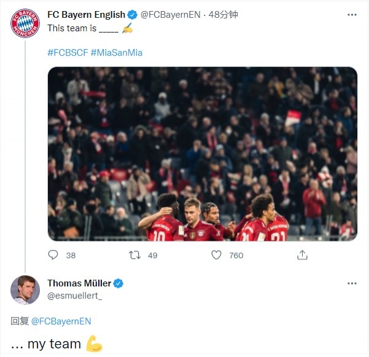
Task: Open the #MiaSanMia hashtag
Action: coord(117,52)
